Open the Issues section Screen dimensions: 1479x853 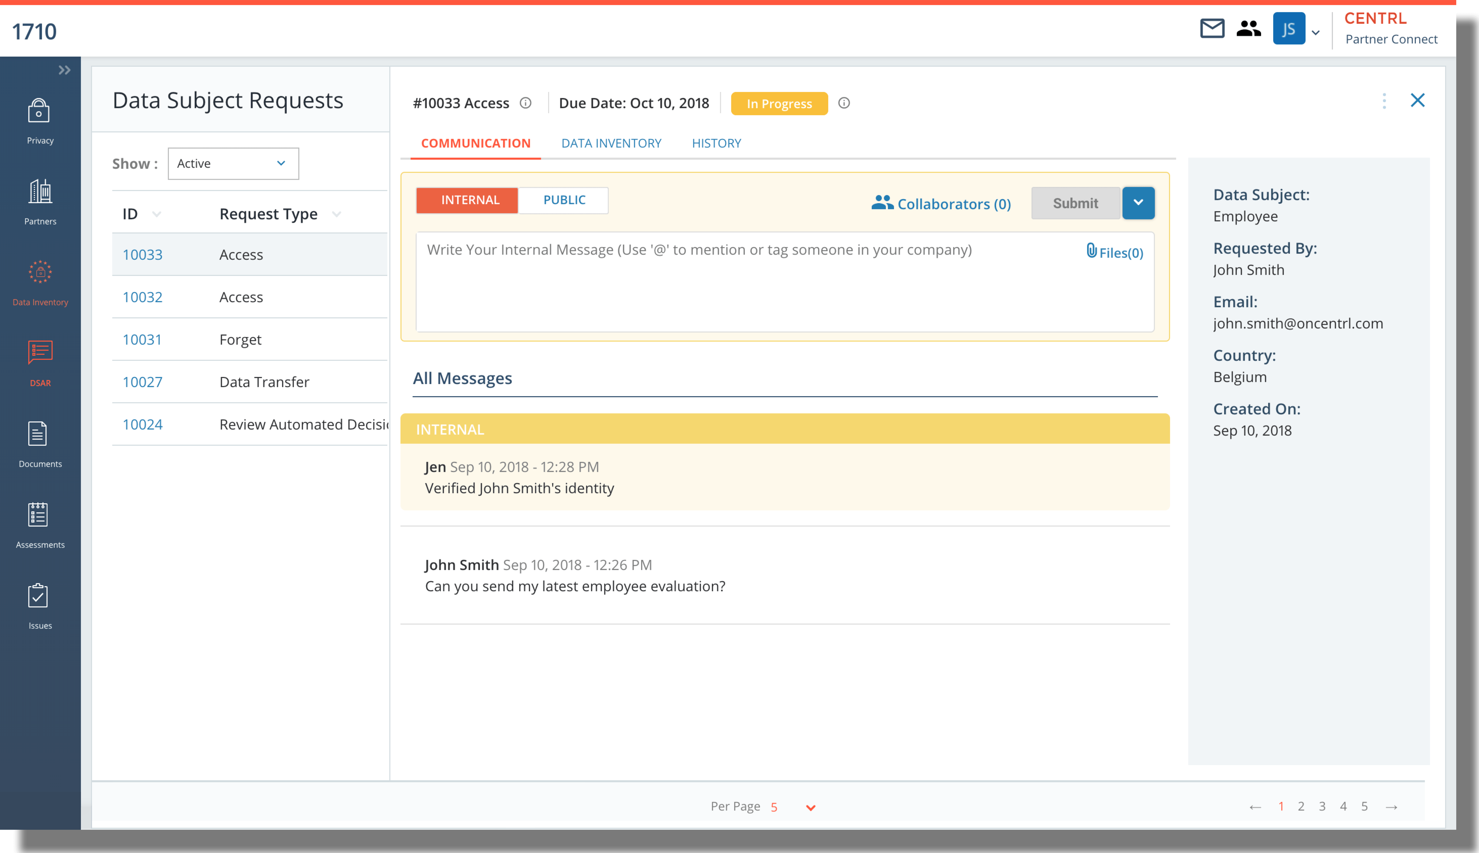(40, 607)
